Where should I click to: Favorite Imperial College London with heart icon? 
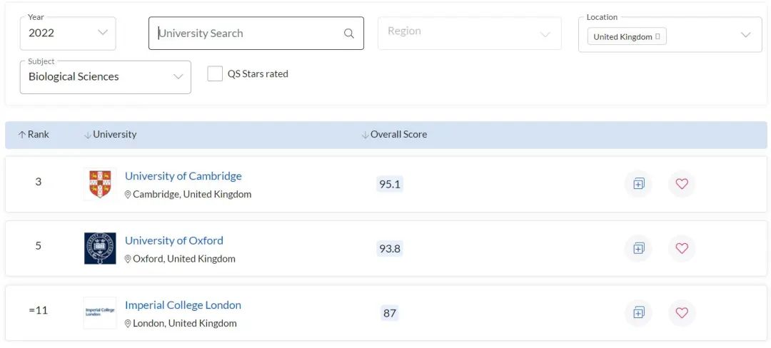point(682,312)
